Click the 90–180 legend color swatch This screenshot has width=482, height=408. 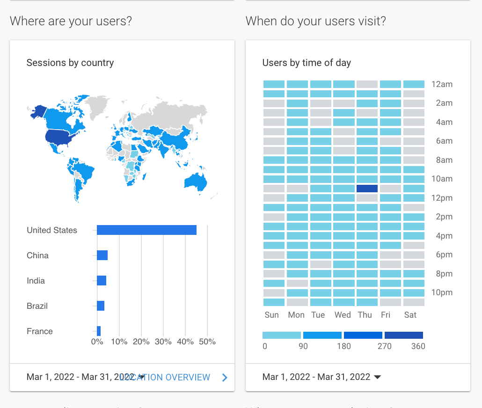click(x=322, y=335)
